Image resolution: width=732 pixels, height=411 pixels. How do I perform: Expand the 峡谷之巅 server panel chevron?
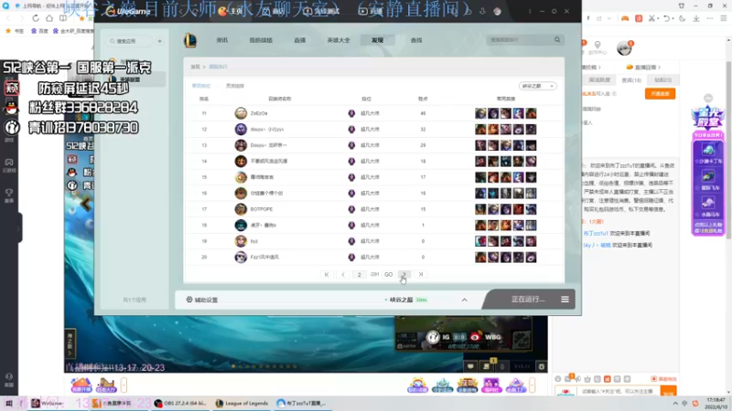tap(465, 300)
